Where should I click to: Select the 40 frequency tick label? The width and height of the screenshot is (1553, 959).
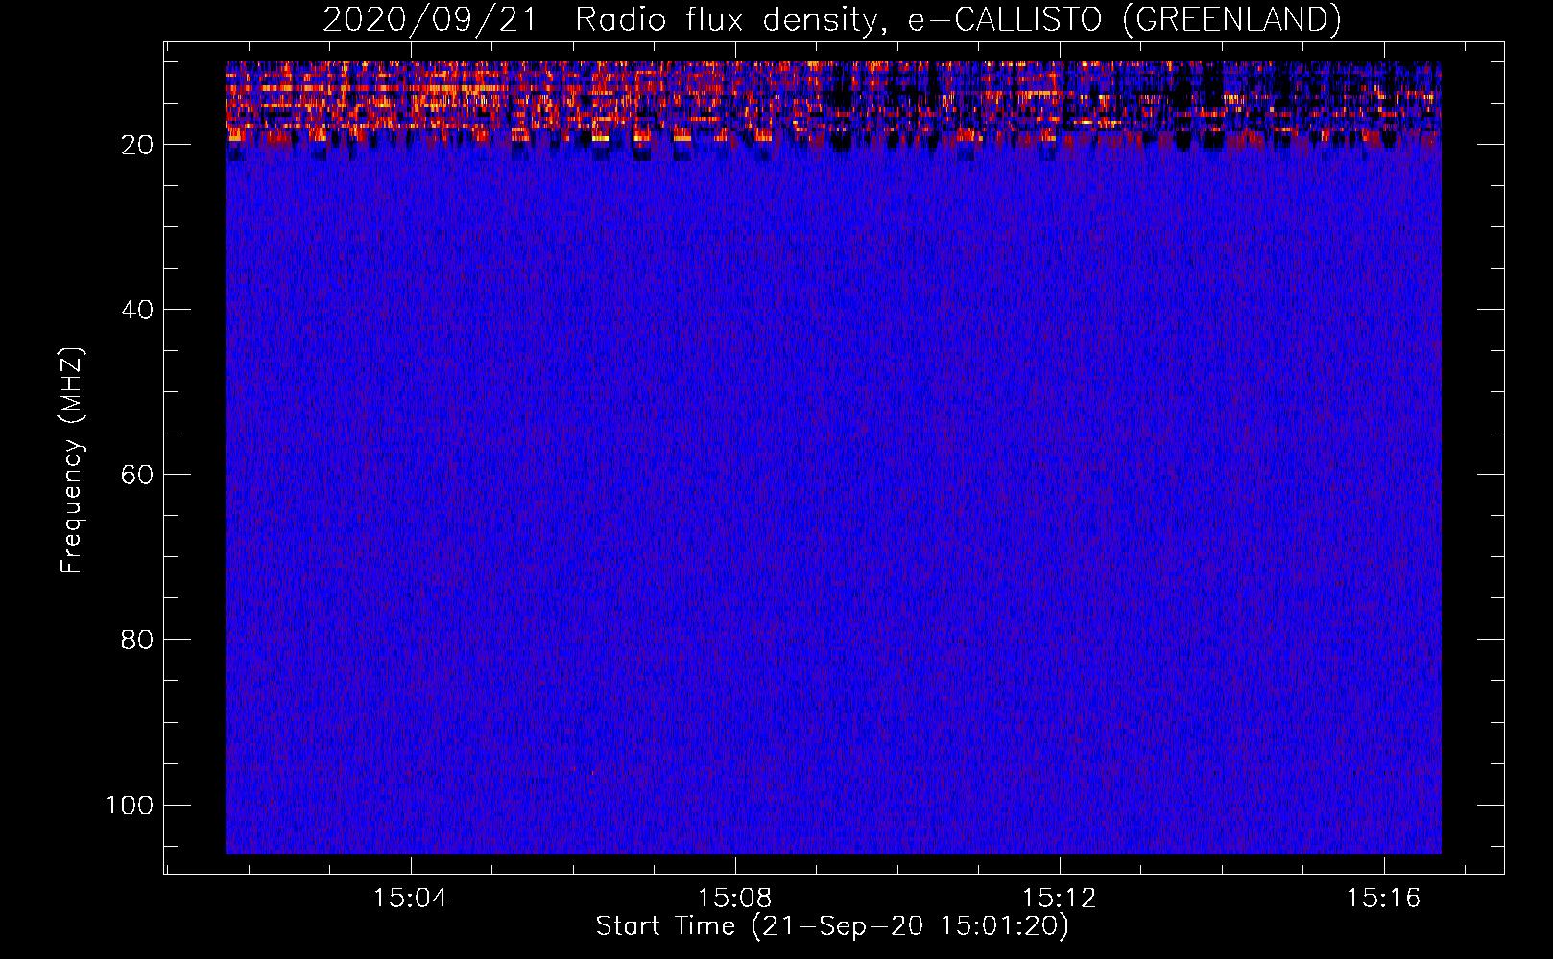click(137, 310)
